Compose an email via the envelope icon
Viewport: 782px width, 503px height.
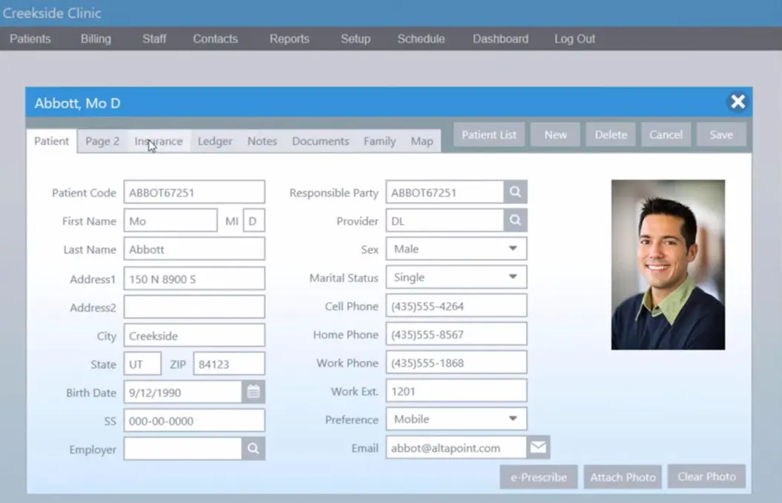click(x=537, y=447)
